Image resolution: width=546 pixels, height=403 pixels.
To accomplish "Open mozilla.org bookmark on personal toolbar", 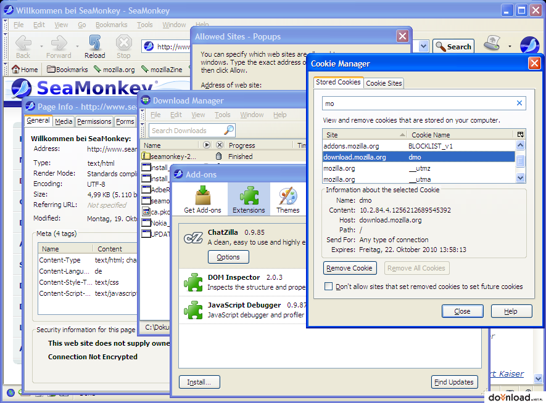I will [114, 70].
